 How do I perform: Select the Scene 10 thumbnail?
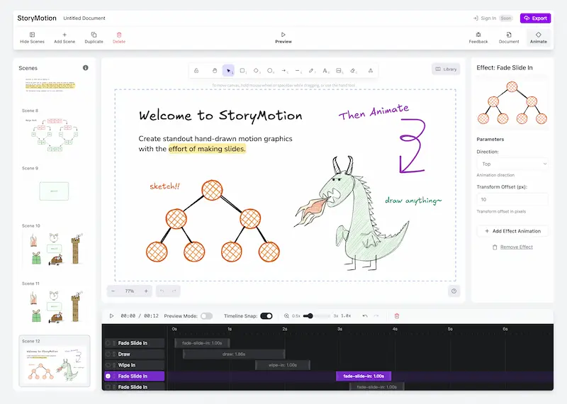point(55,249)
